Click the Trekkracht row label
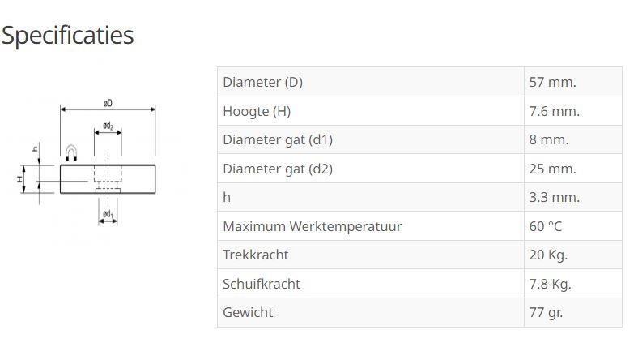Viewport: 638px width, 364px height. (255, 255)
